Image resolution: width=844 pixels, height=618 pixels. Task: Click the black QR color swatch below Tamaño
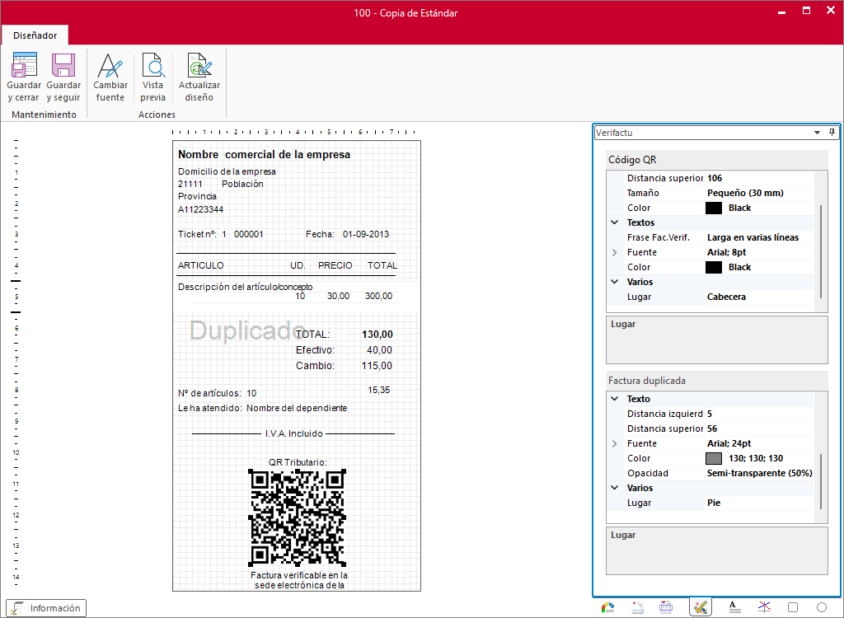point(714,208)
